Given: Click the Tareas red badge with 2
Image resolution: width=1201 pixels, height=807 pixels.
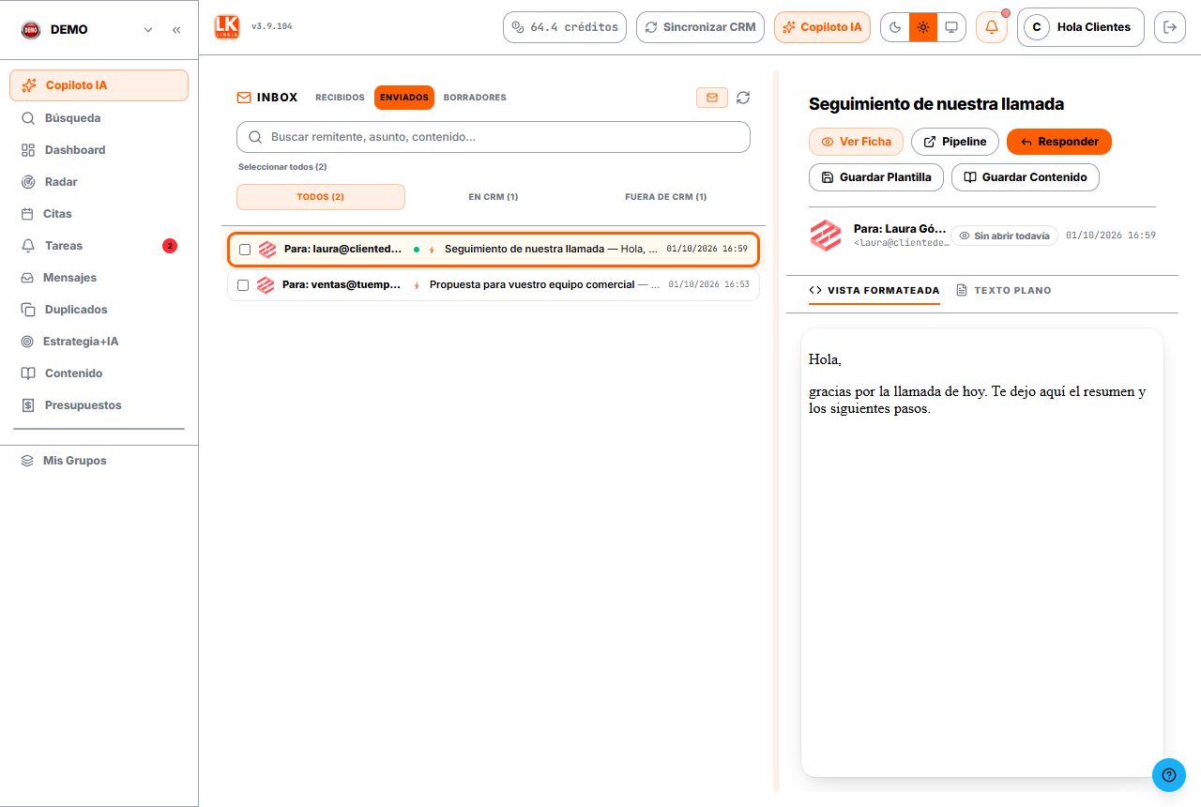Looking at the screenshot, I should click(x=170, y=246).
